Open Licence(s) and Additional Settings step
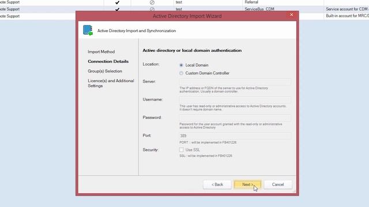369x207 pixels. pyautogui.click(x=111, y=83)
